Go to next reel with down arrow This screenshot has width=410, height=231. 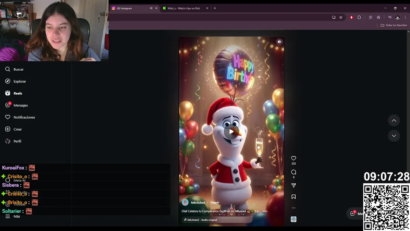click(x=394, y=136)
